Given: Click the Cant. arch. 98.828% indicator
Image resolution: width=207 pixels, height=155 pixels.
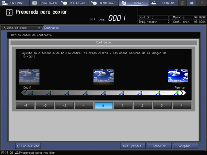Looking at the screenshot, I should pyautogui.click(x=189, y=22).
